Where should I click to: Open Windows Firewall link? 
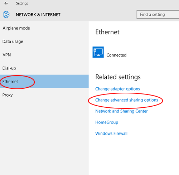point(111,133)
